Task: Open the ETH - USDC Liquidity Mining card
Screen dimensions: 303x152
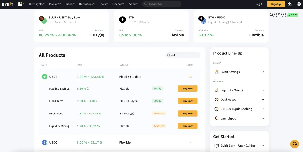Action: (x=231, y=26)
